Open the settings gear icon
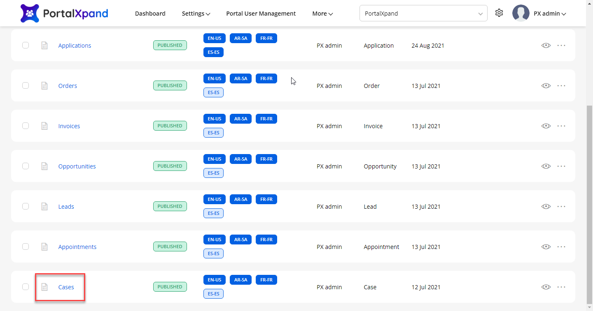Screen dimensions: 593x311 [499, 13]
